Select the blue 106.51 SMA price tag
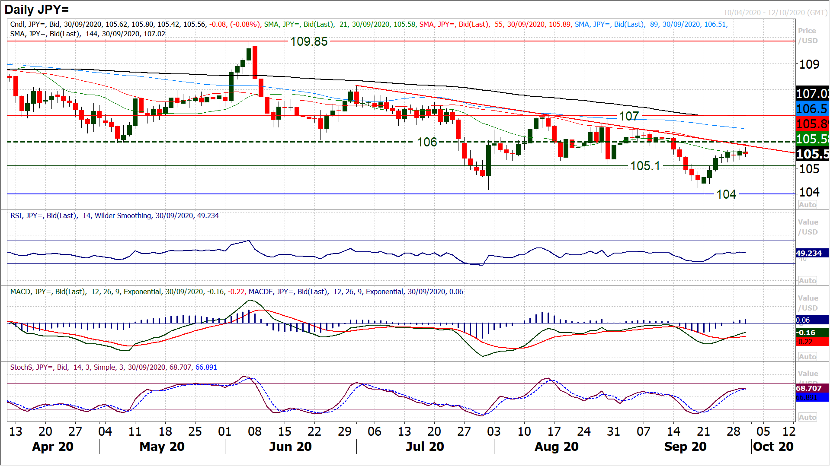Viewport: 830px width, 466px height. point(812,109)
